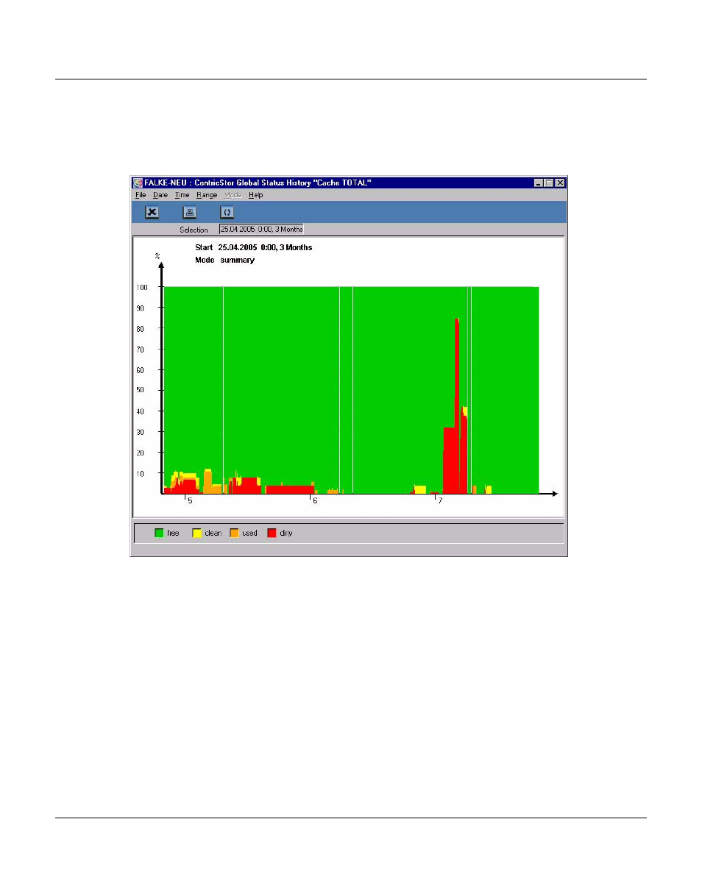Maximize the Global Status History window
The width and height of the screenshot is (702, 886).
click(x=549, y=182)
